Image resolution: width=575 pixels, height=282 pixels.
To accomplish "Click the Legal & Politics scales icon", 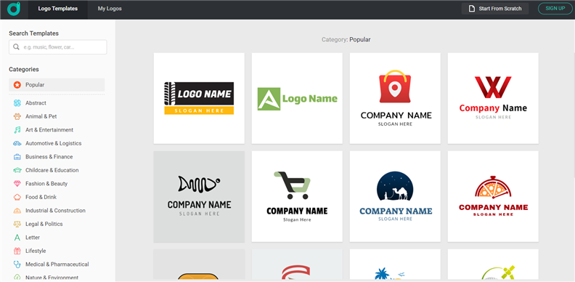I will (17, 224).
